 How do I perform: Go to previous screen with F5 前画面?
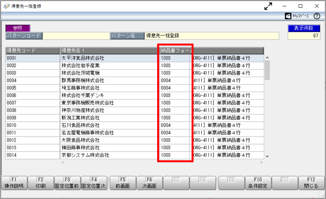coord(123,183)
